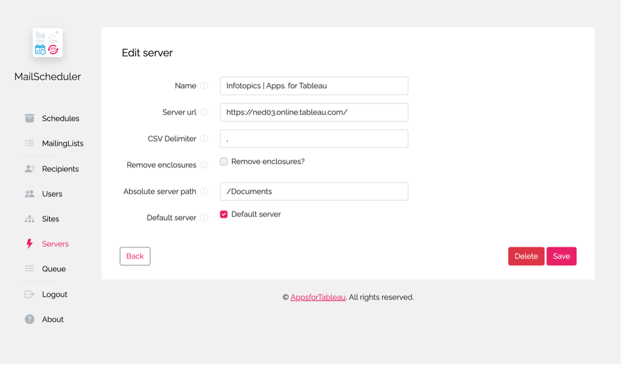Click the About question mark icon
This screenshot has height=366, width=623.
click(x=30, y=319)
